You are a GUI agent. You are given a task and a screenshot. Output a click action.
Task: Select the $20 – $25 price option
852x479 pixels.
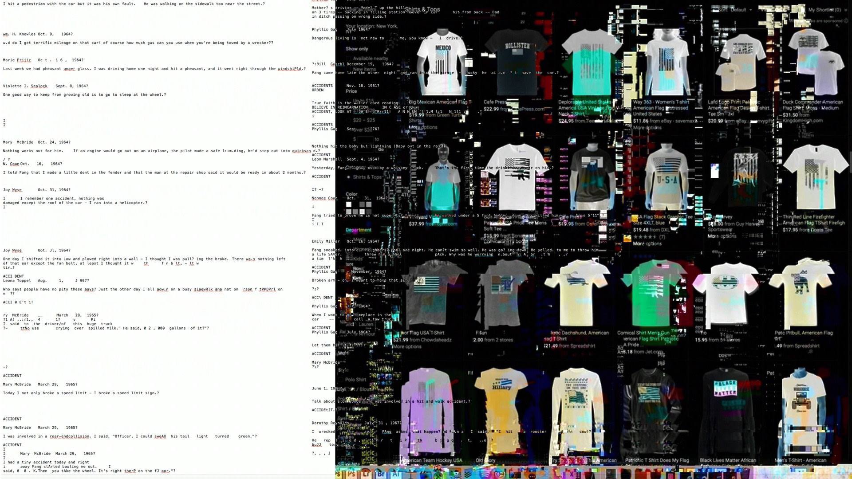(x=364, y=120)
